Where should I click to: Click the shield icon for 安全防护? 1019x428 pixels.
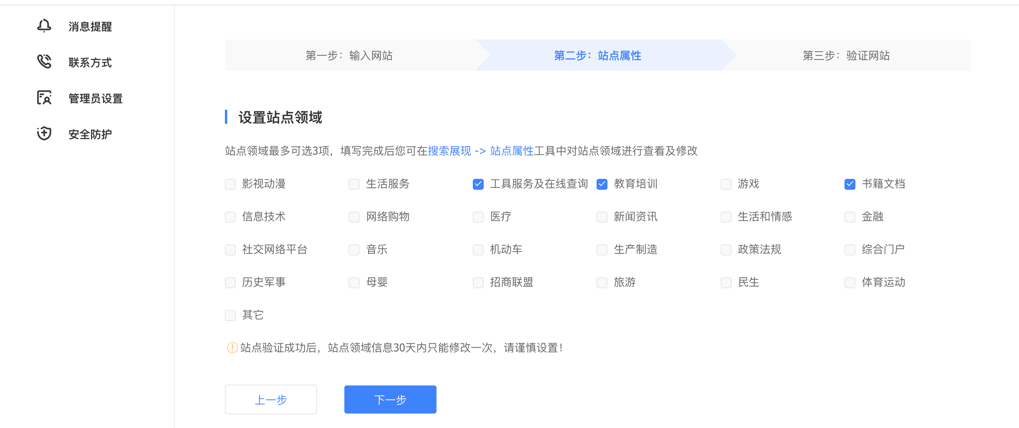pos(44,134)
